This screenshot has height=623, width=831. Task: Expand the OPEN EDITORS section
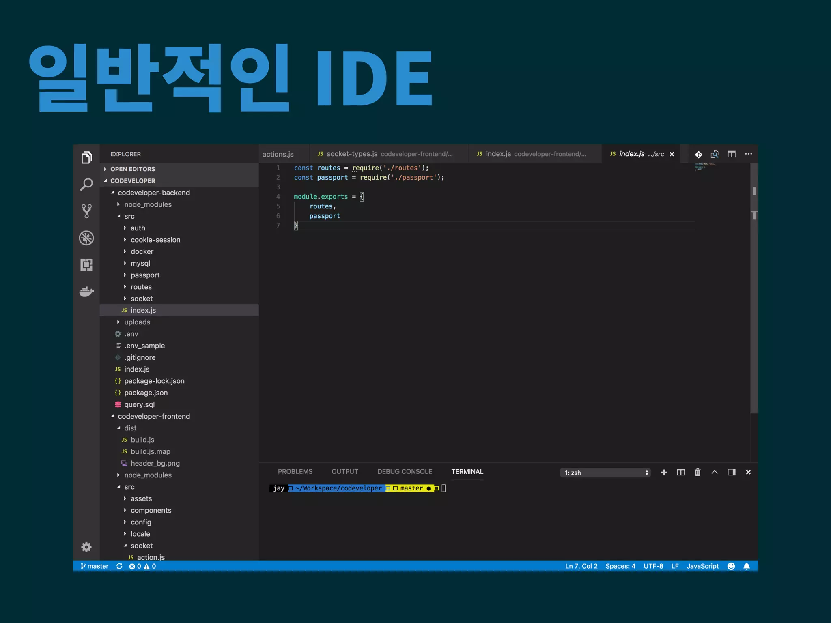coord(179,169)
